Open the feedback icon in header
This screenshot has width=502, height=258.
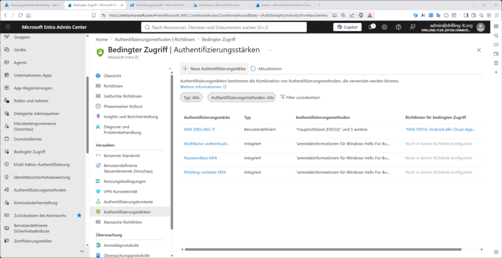click(x=413, y=27)
